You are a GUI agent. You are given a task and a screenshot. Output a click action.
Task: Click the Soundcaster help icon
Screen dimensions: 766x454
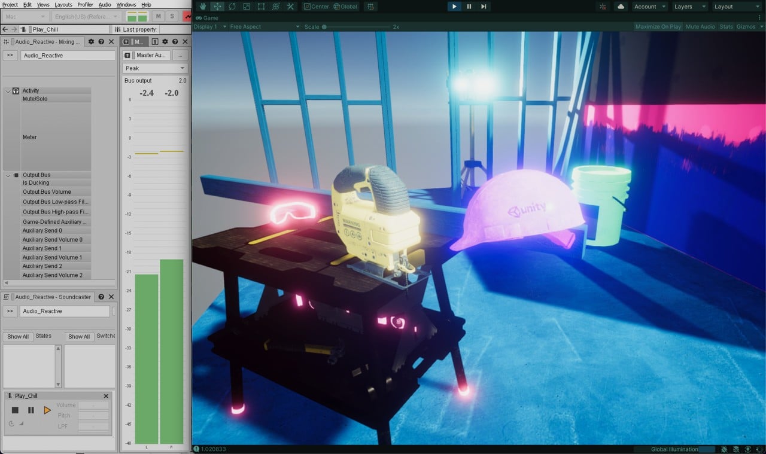click(102, 297)
